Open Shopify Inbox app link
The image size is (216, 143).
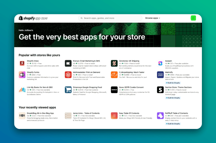33,61
